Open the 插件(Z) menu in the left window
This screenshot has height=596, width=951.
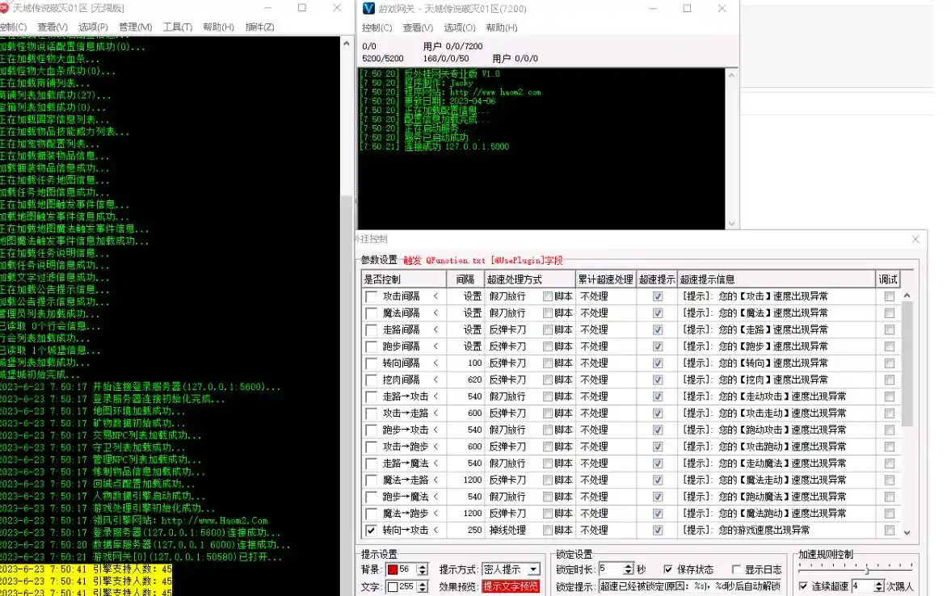259,27
